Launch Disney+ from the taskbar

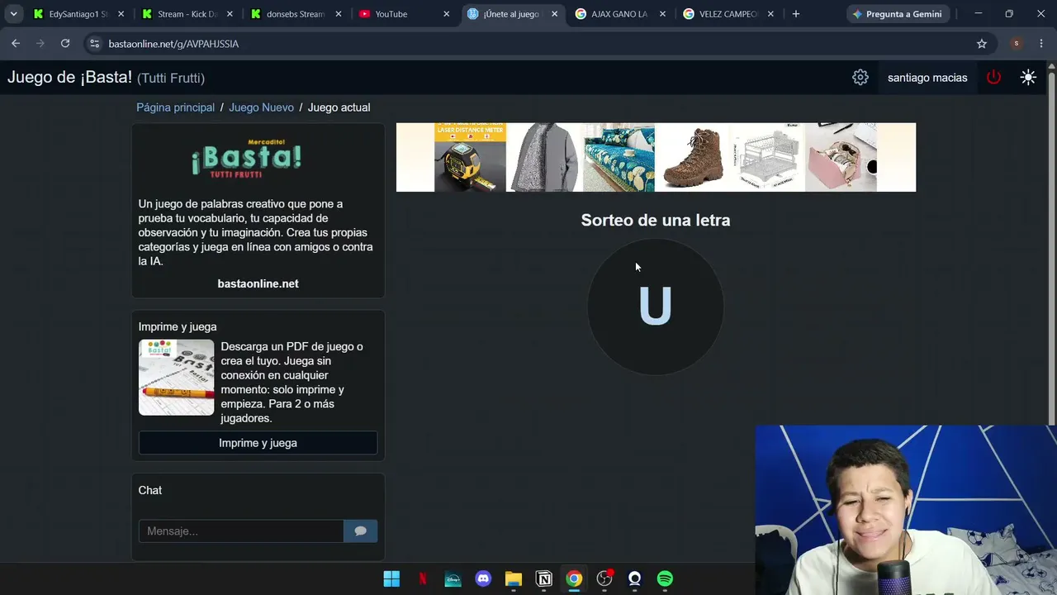(x=453, y=578)
